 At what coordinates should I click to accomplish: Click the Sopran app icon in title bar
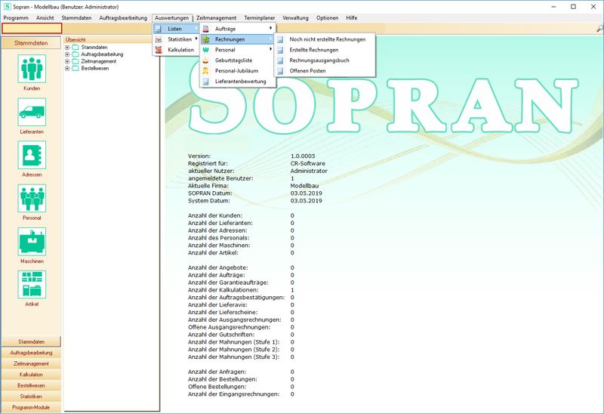(7, 7)
